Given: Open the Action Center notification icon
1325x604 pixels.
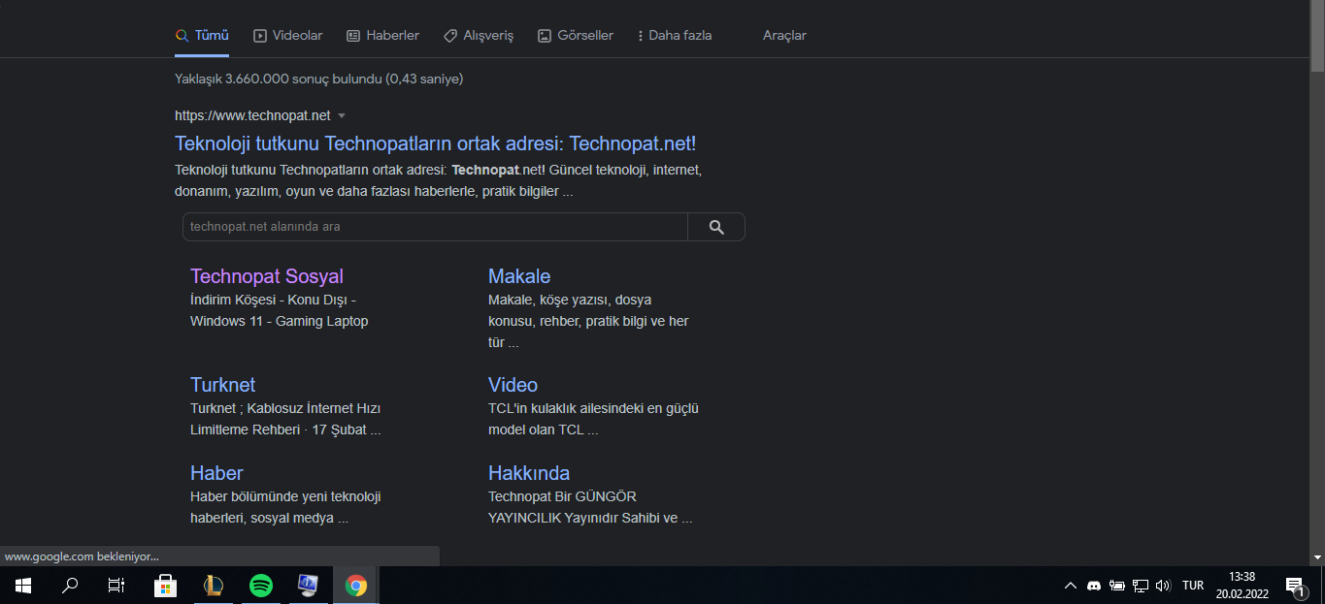Looking at the screenshot, I should 1296,586.
